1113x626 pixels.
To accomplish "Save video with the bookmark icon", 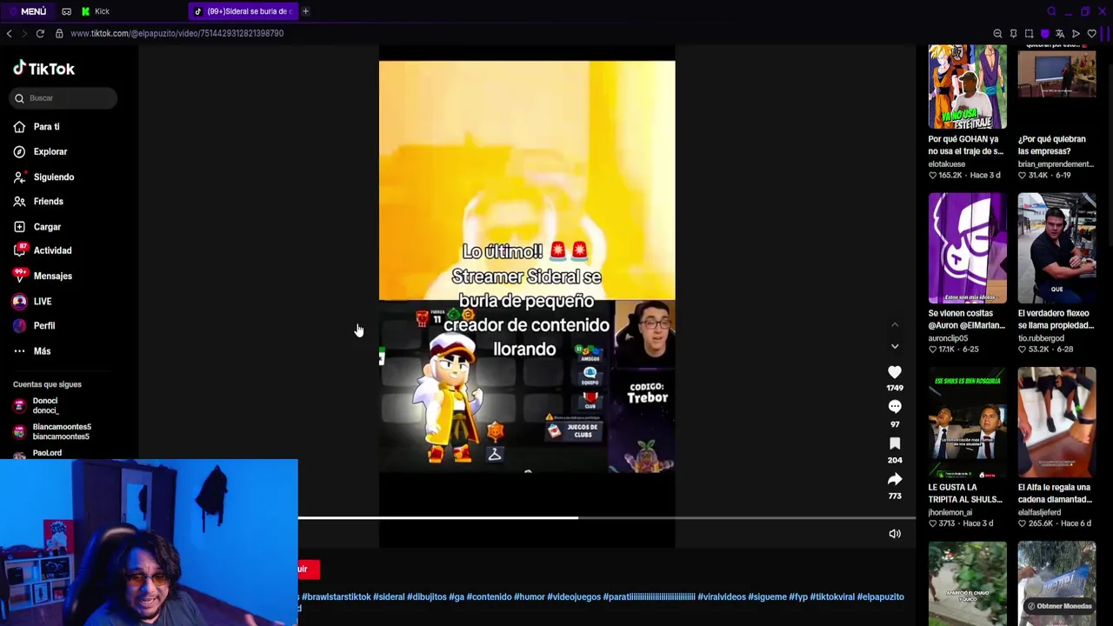I will pos(895,443).
